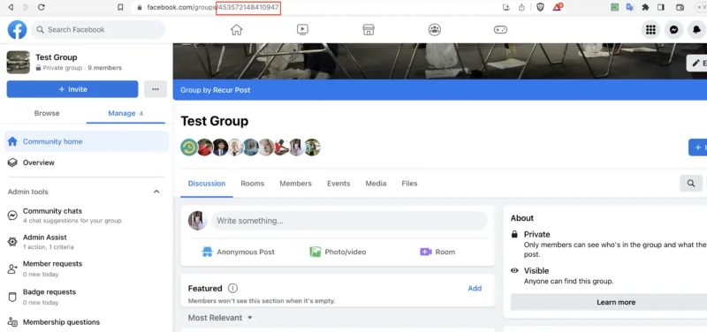The image size is (707, 332).
Task: Open the extensions puzzle-piece menu
Action: 645,7
